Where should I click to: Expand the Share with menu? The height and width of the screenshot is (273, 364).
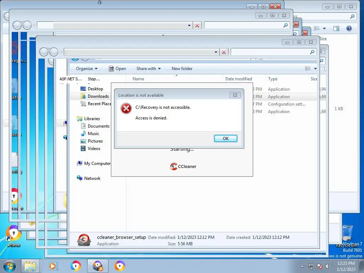click(148, 69)
